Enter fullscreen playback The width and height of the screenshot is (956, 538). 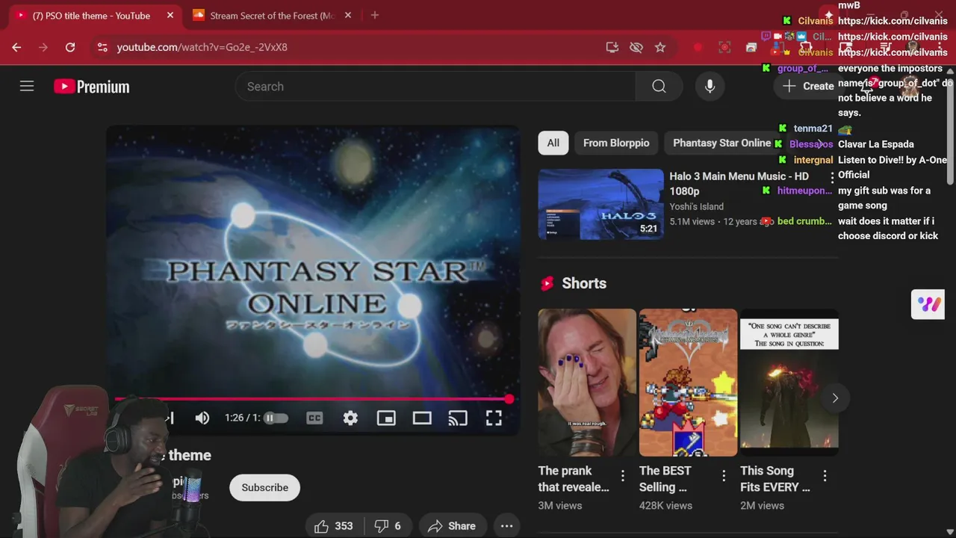pyautogui.click(x=494, y=418)
